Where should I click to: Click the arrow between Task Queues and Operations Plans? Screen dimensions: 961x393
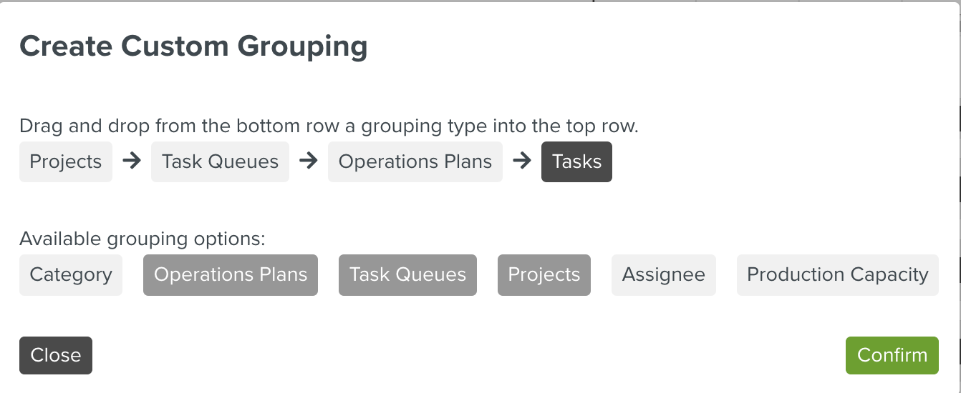(308, 161)
